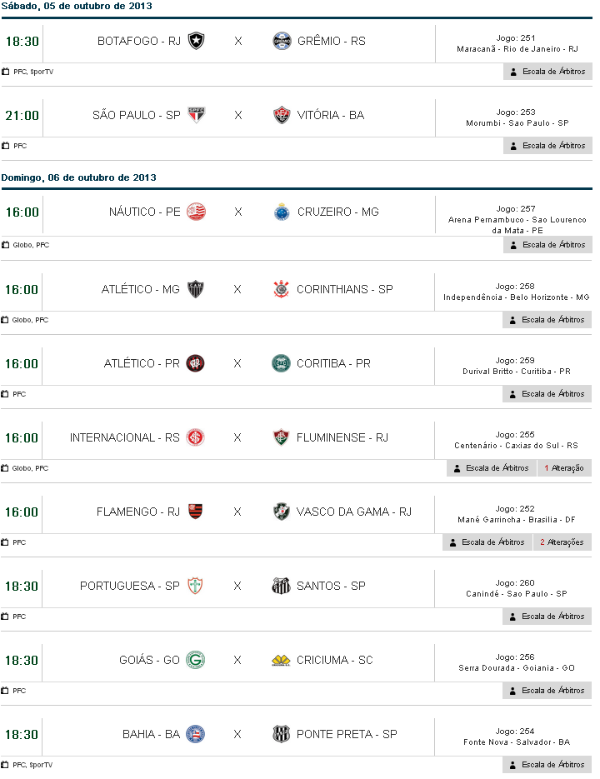The image size is (600, 779).
Task: Click the Santos team badge
Action: (x=282, y=586)
